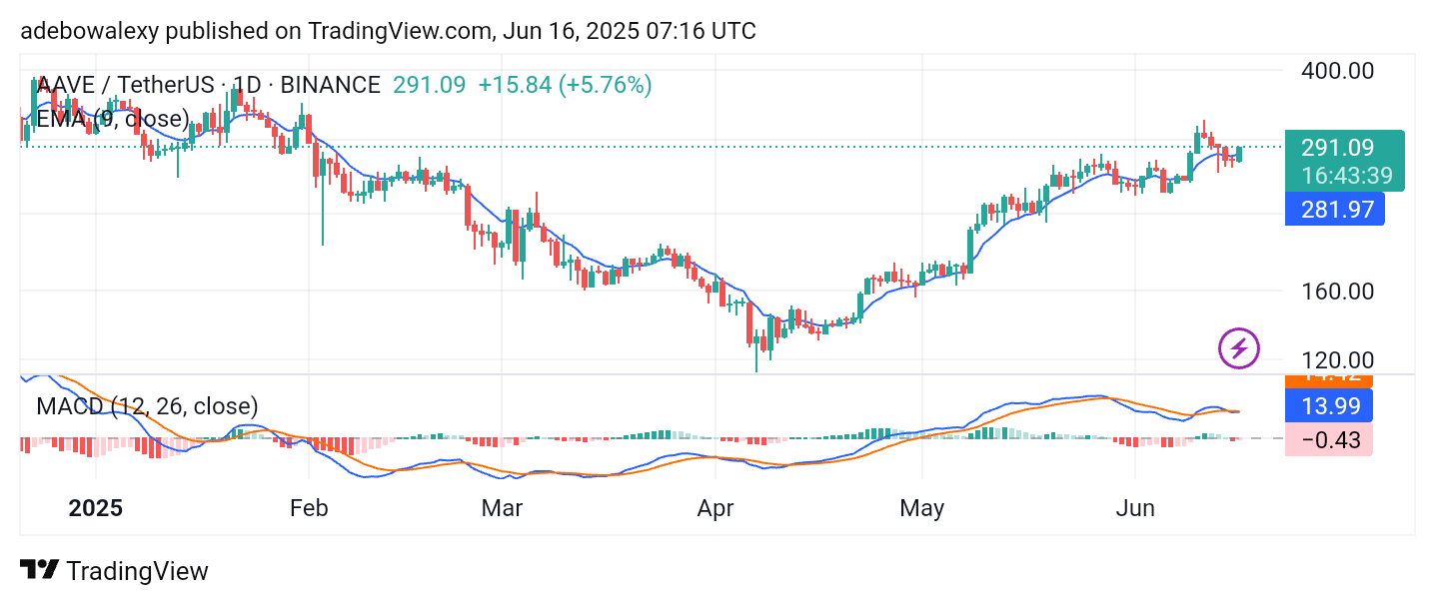1435x605 pixels.
Task: Open the TradingView wordmark link
Action: [137, 571]
